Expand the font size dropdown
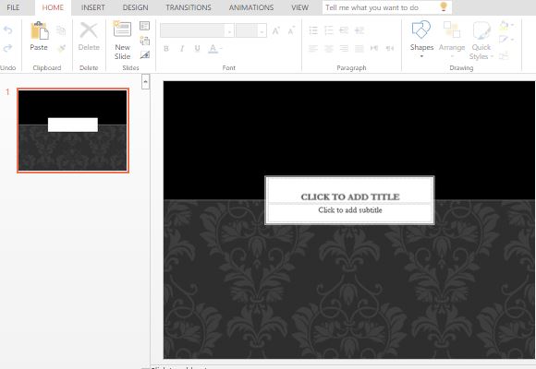Viewport: 536px width, 369px height. (x=262, y=31)
